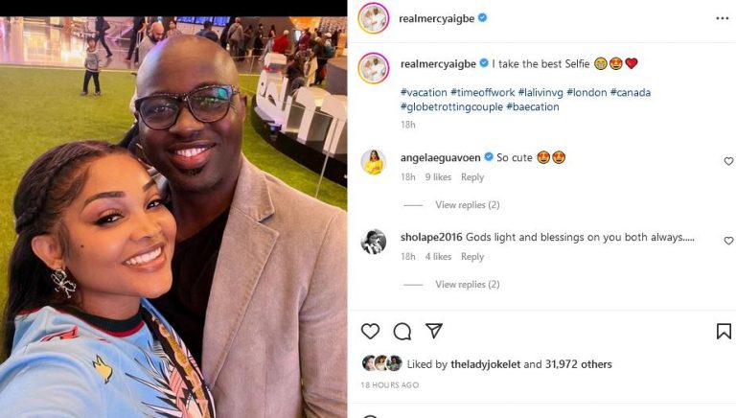Viewport: 736px width, 418px height.
Task: Reply to sholape2016's comment
Action: click(472, 256)
